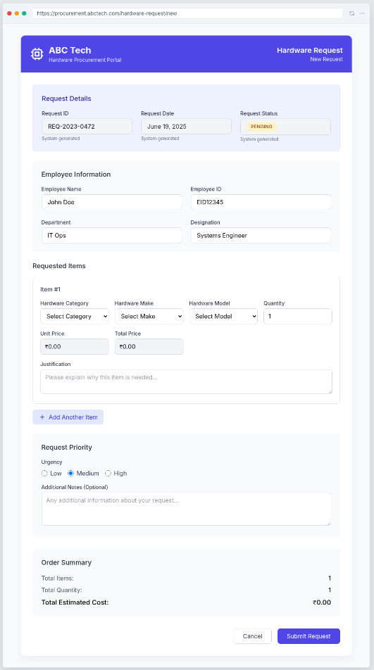Viewport: 374px width, 670px height.
Task: Click the Add Another Item button
Action: pos(68,417)
